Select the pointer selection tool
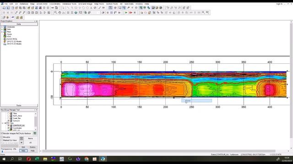This screenshot has height=164, width=293. [x=63, y=8]
